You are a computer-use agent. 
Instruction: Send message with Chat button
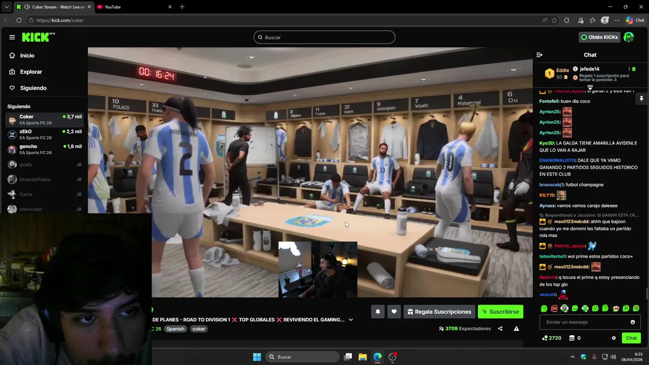click(x=631, y=338)
